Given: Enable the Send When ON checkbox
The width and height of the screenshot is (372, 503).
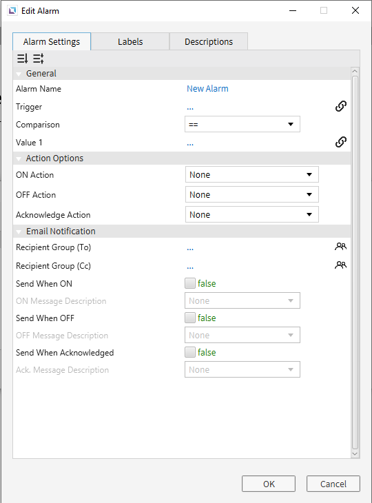Looking at the screenshot, I should (190, 283).
